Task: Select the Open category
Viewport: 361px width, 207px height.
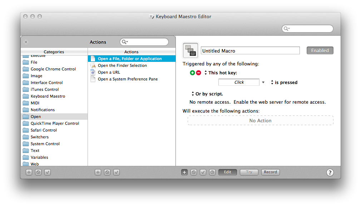Action: click(x=54, y=117)
